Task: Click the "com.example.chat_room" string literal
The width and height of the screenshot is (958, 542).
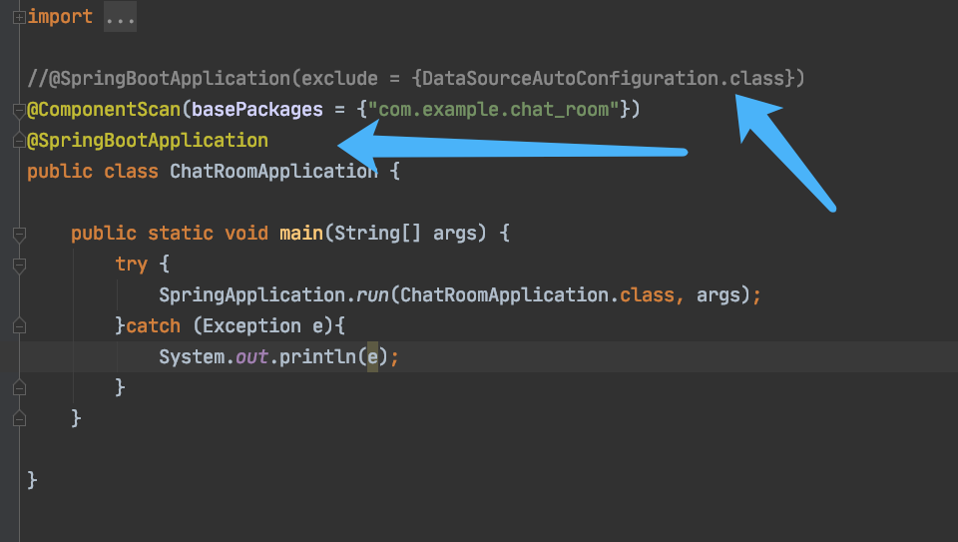Action: tap(494, 110)
